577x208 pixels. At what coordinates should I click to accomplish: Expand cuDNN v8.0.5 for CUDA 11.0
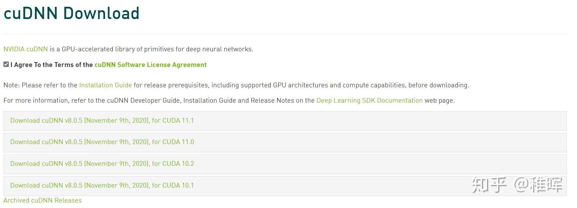pyautogui.click(x=102, y=142)
